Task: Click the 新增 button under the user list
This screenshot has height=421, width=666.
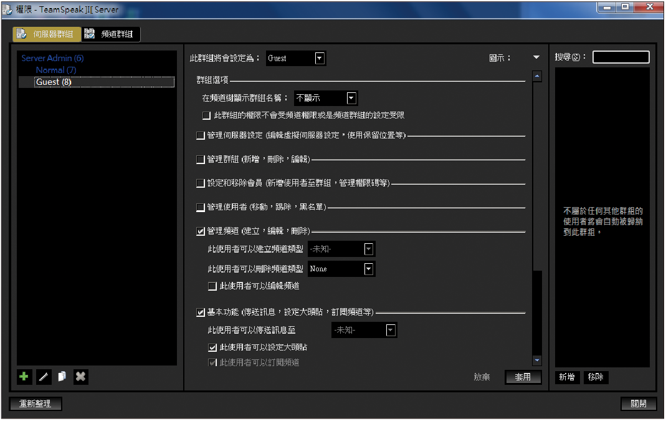Action: click(567, 377)
